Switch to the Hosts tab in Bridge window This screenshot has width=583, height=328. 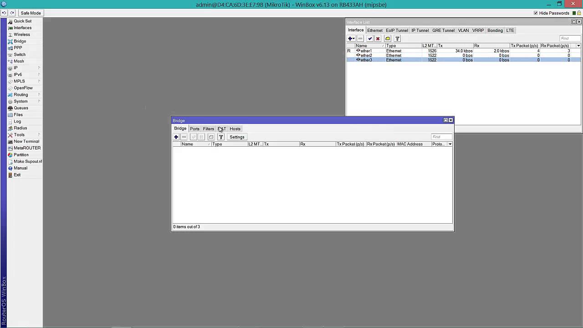click(x=235, y=129)
